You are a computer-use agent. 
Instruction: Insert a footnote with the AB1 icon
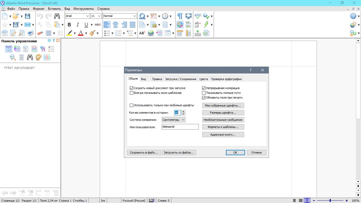coord(142,33)
